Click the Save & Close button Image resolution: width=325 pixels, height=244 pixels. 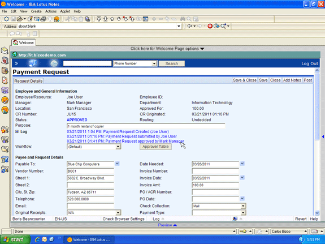(245, 80)
